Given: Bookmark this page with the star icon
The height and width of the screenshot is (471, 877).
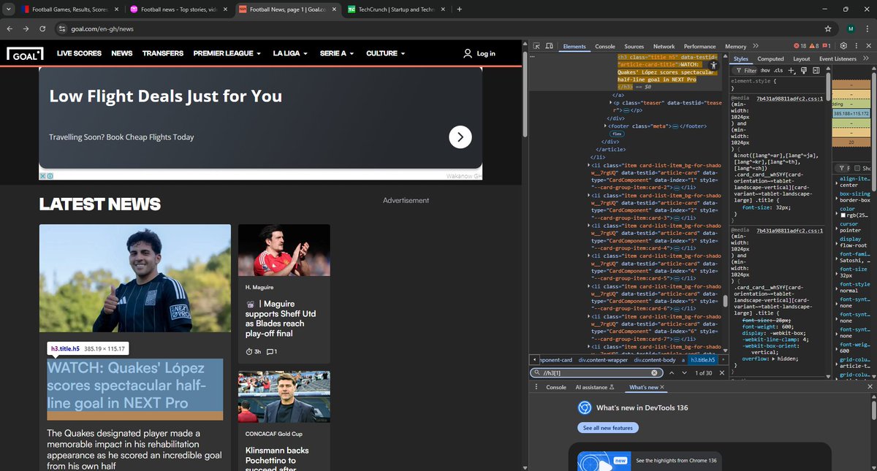Looking at the screenshot, I should click(x=828, y=28).
